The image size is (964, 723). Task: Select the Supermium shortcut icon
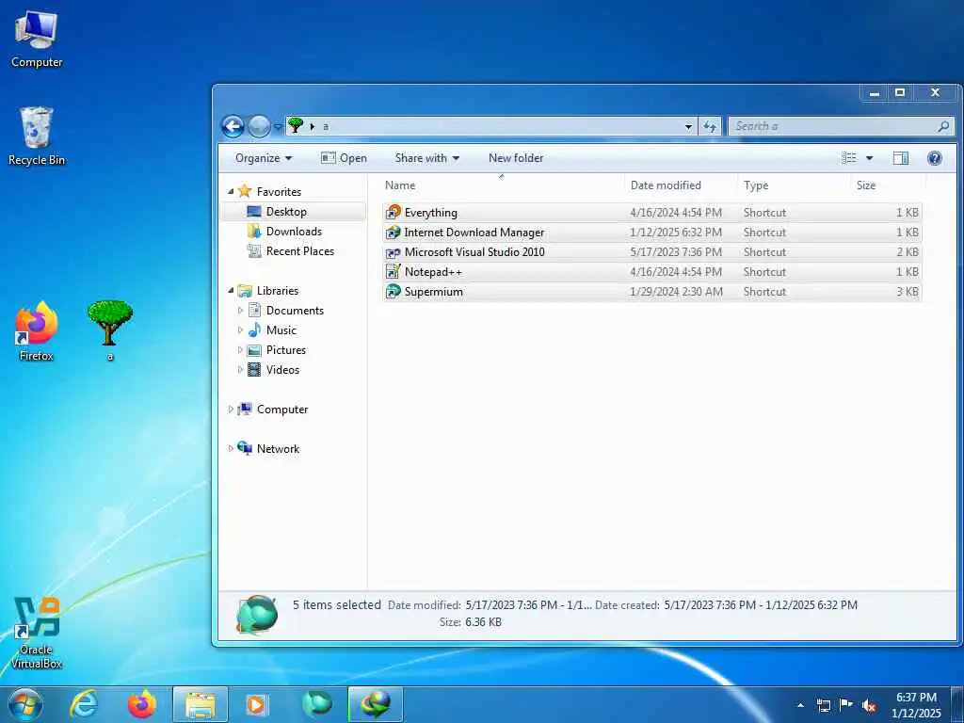pos(393,292)
